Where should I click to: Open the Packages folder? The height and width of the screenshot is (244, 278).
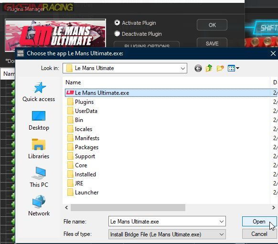(83, 147)
